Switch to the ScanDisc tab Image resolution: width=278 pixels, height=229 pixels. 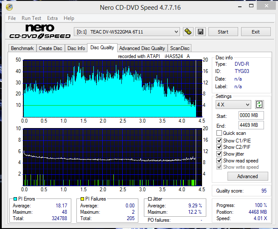(180, 48)
